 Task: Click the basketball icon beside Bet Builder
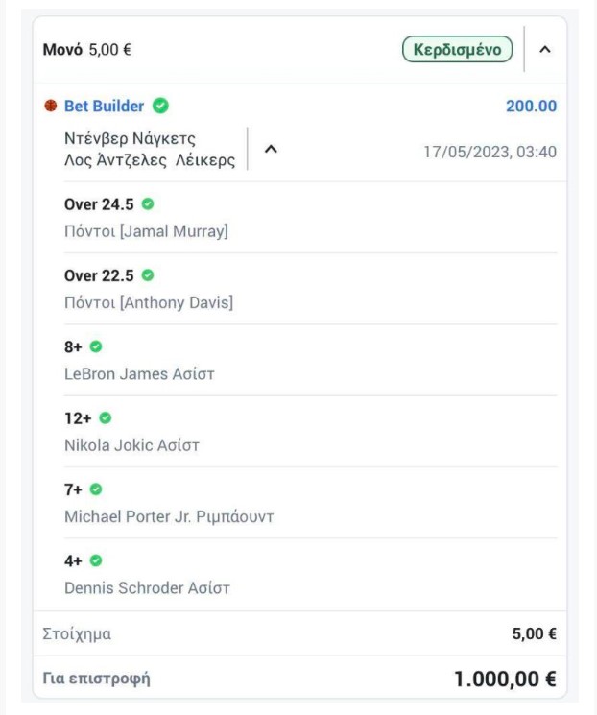50,106
